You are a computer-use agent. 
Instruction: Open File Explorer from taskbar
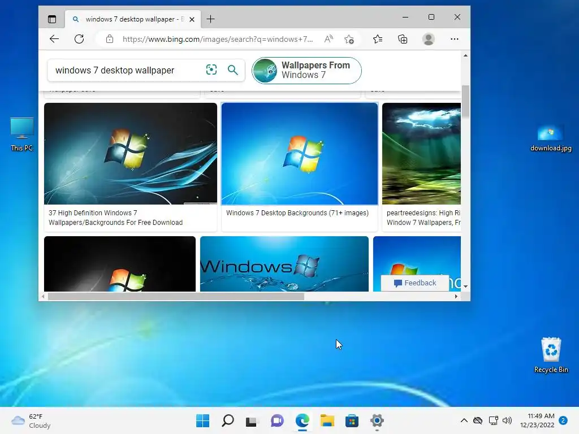coord(327,420)
